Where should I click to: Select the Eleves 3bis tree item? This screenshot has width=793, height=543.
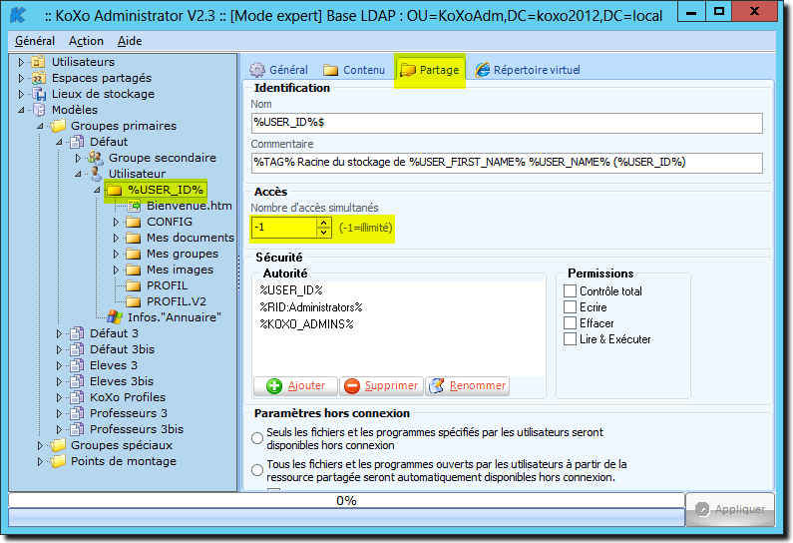coord(122,381)
